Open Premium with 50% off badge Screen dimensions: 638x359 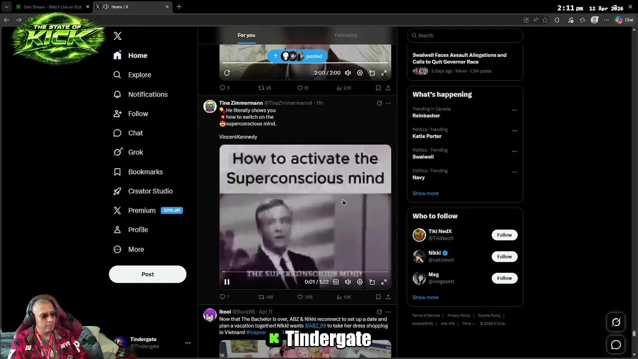click(148, 210)
